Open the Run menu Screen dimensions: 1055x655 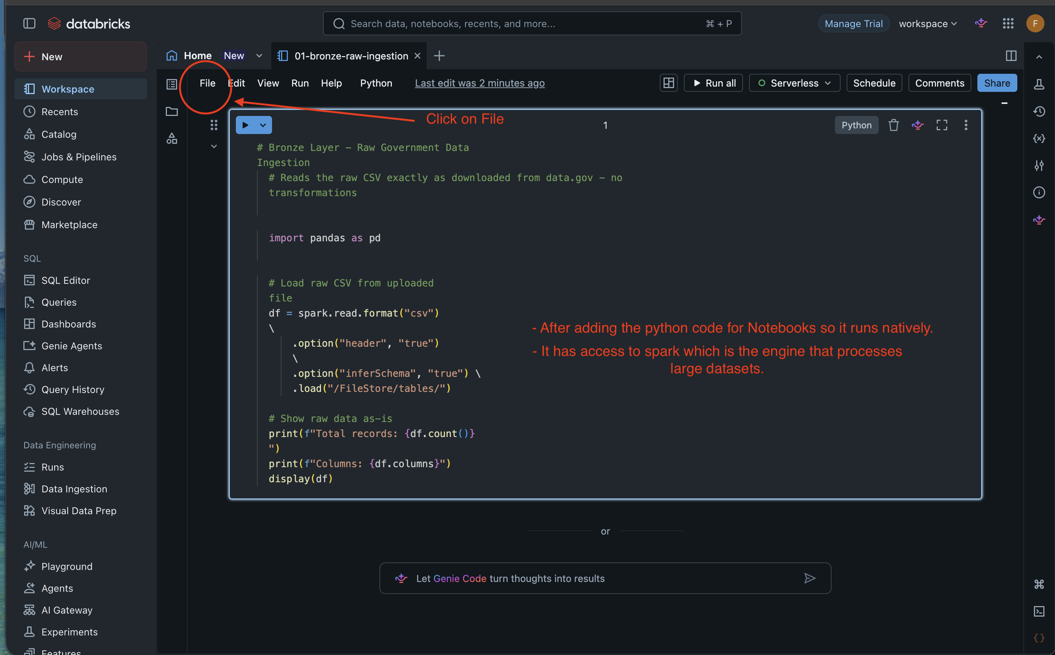click(300, 83)
